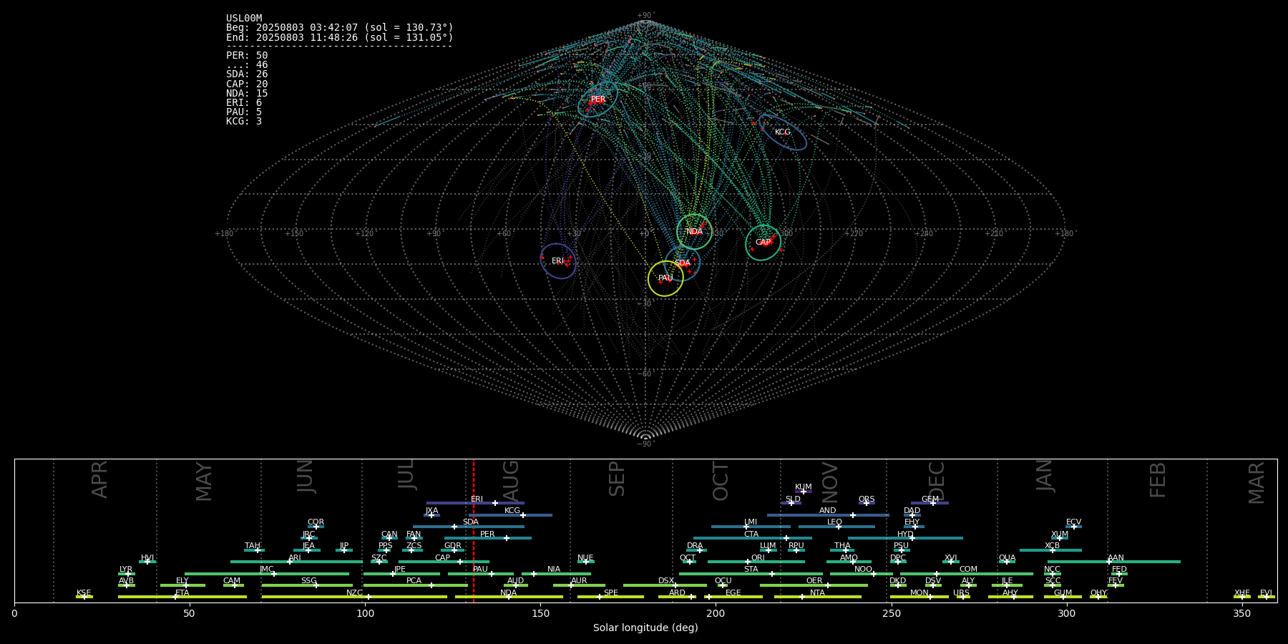Select the COM shower bar in the timeline
Viewport: 1288px width, 644px height.
[x=967, y=574]
